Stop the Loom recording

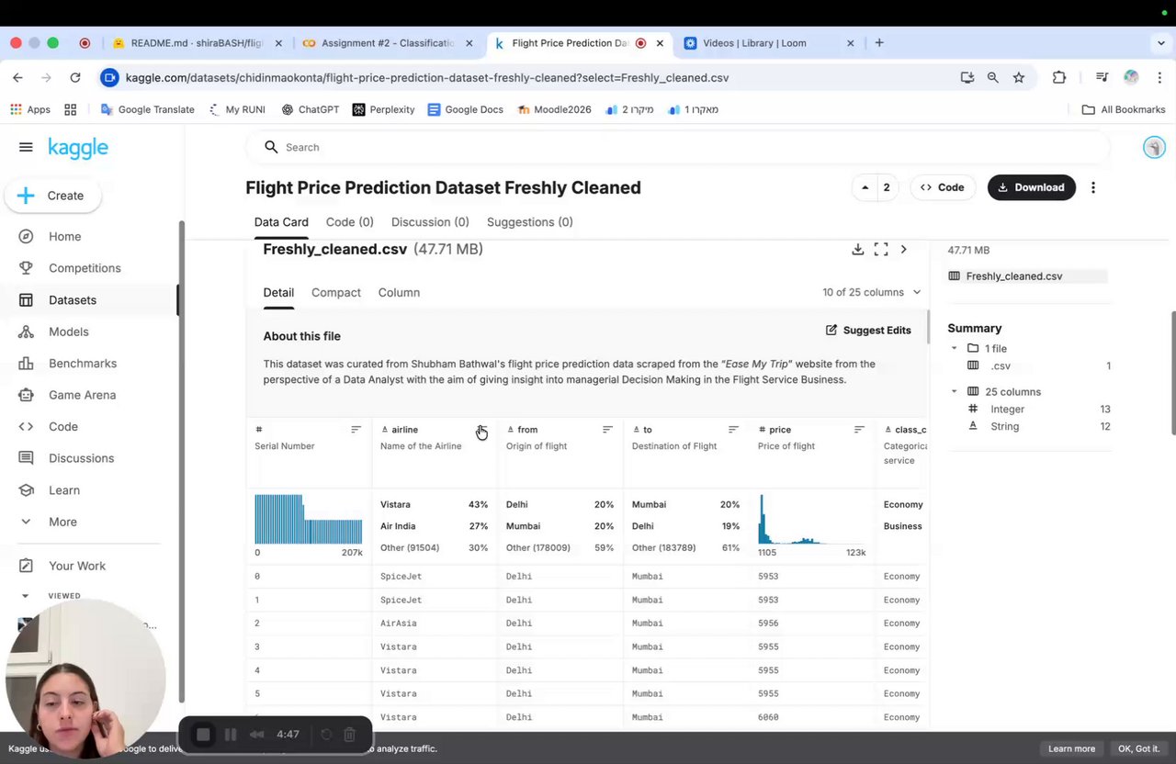coord(203,735)
